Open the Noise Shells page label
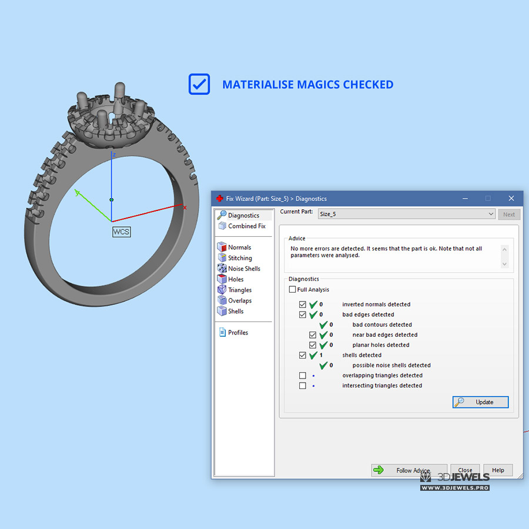This screenshot has width=529, height=529. (x=245, y=269)
